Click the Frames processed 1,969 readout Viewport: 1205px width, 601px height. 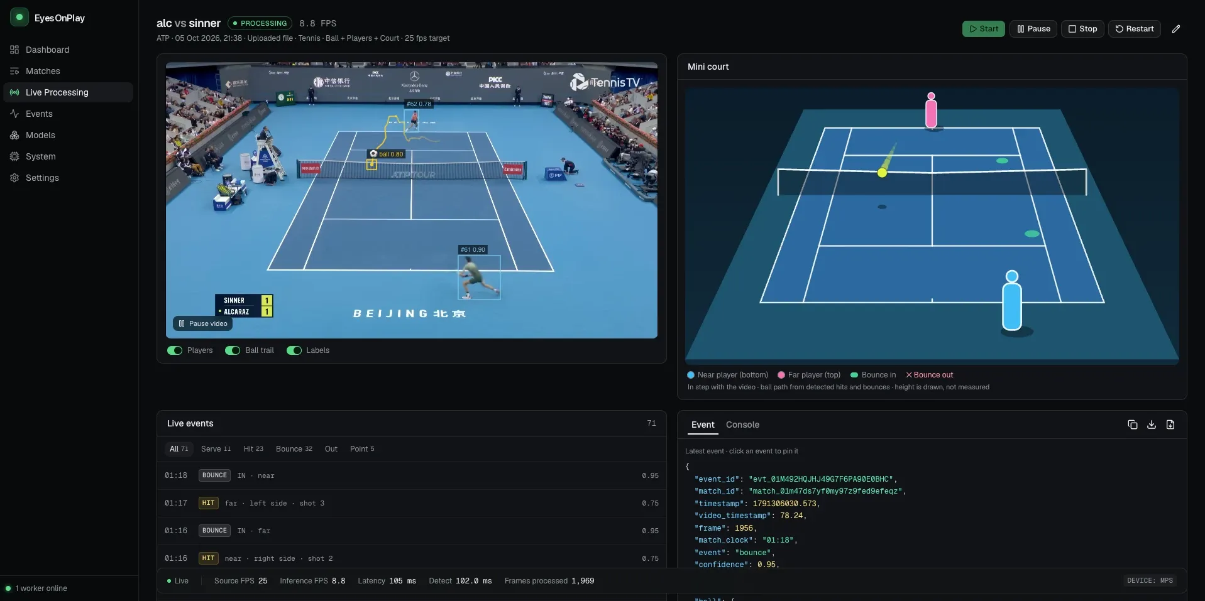pos(549,581)
